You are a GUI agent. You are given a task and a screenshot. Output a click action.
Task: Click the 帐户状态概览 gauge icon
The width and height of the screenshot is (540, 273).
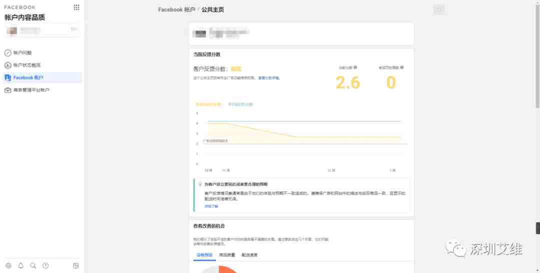7,65
